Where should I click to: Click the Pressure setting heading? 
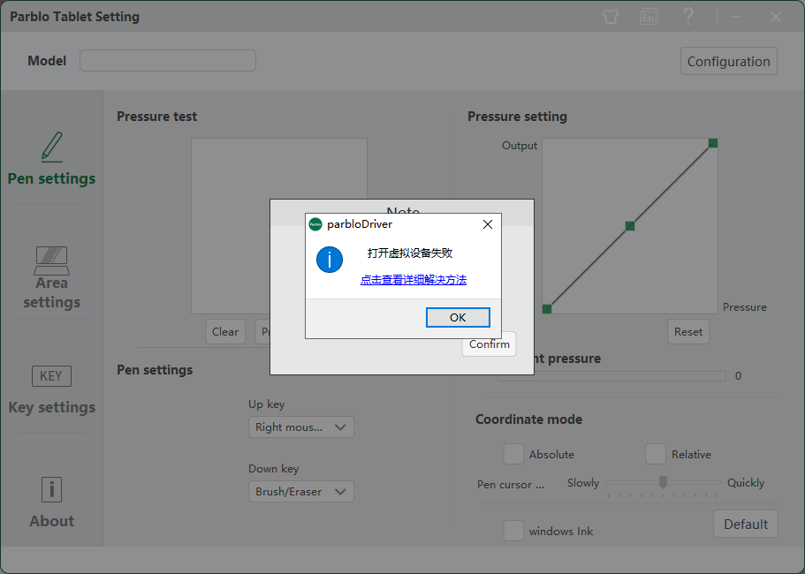[x=517, y=117]
